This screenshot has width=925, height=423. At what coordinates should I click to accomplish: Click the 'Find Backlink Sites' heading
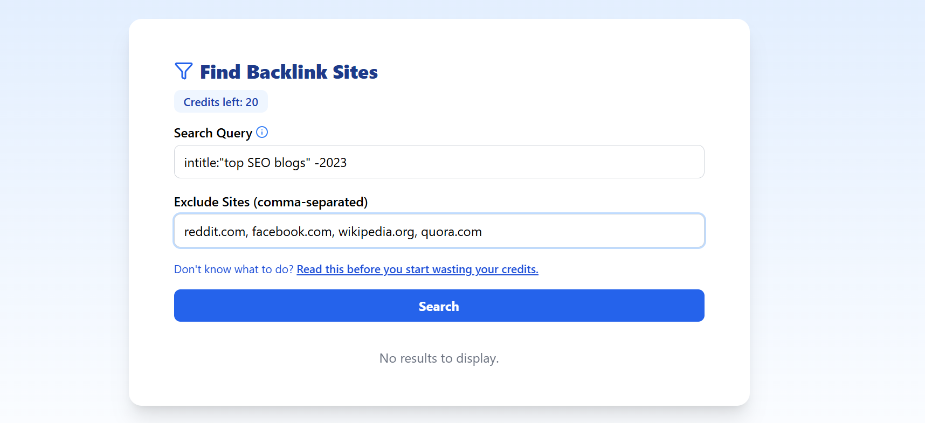point(288,72)
